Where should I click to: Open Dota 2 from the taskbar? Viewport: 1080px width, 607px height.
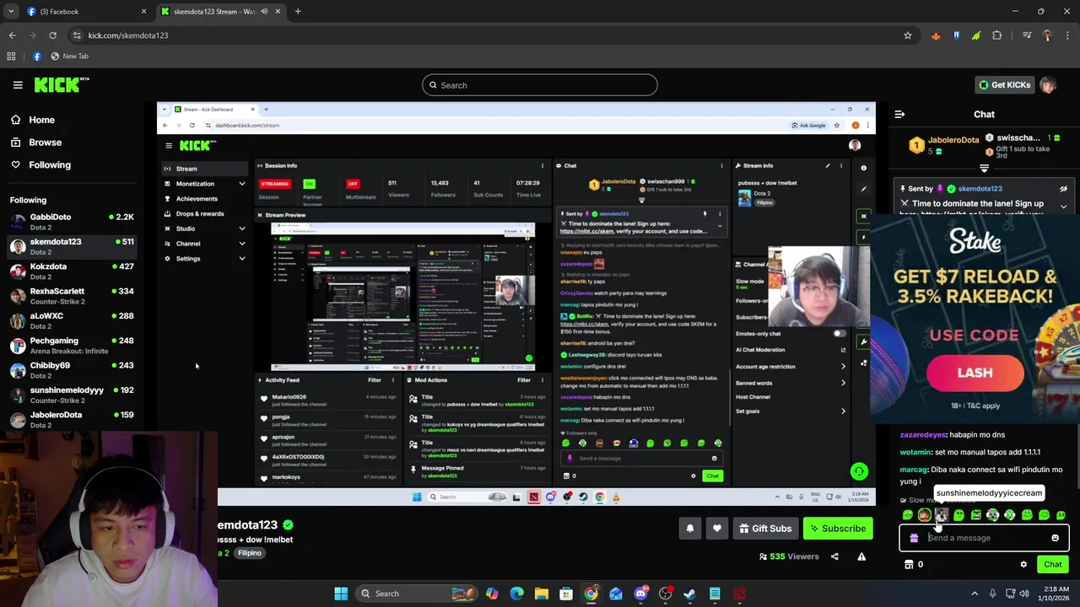[x=739, y=594]
